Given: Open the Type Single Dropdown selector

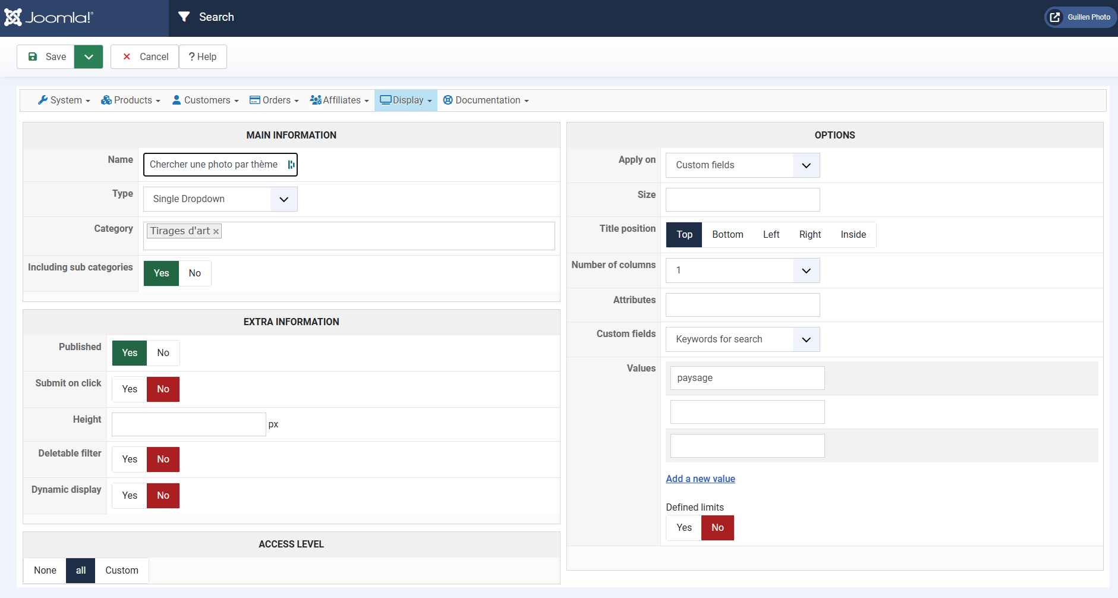Looking at the screenshot, I should pyautogui.click(x=220, y=199).
